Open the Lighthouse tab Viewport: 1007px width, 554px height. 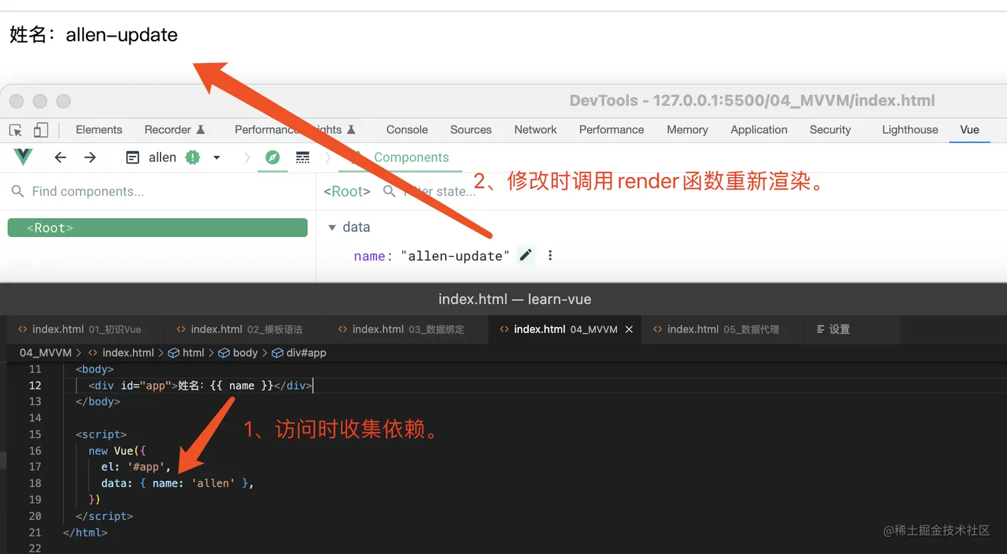910,130
